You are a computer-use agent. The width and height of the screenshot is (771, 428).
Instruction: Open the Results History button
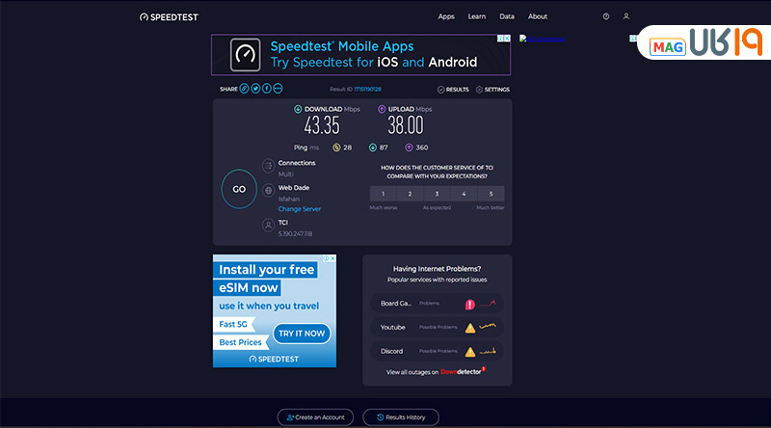coord(400,417)
